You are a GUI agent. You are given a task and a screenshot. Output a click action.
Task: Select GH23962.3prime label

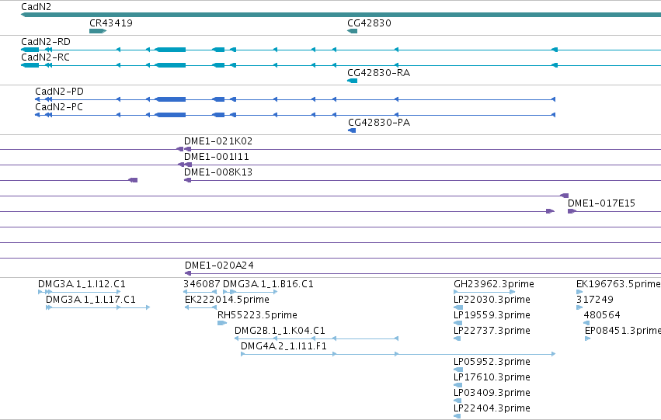(x=494, y=284)
